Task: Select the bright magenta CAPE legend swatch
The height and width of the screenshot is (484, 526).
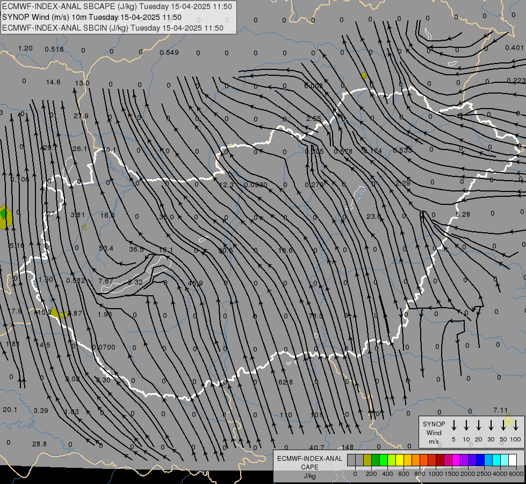Action: pyautogui.click(x=456, y=460)
